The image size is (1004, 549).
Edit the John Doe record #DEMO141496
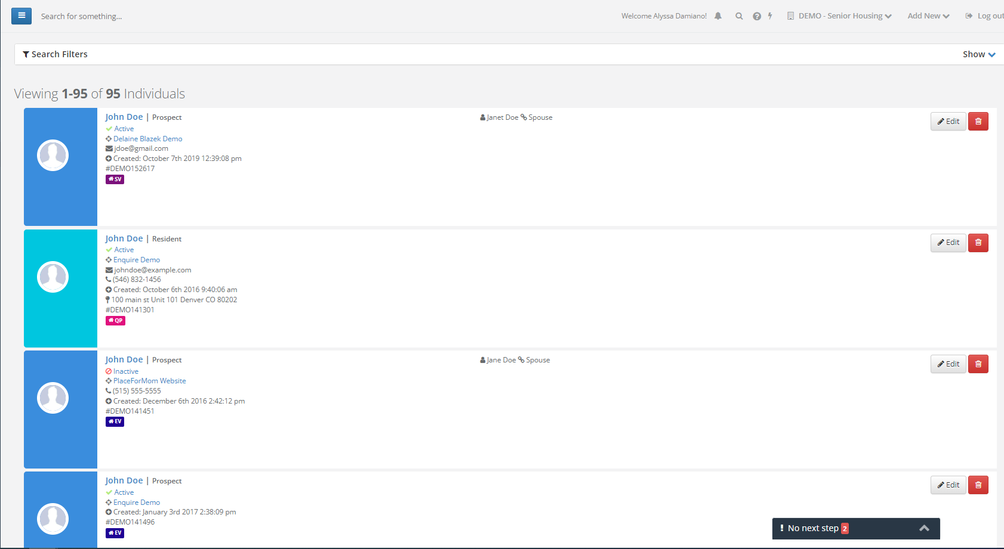coord(948,485)
